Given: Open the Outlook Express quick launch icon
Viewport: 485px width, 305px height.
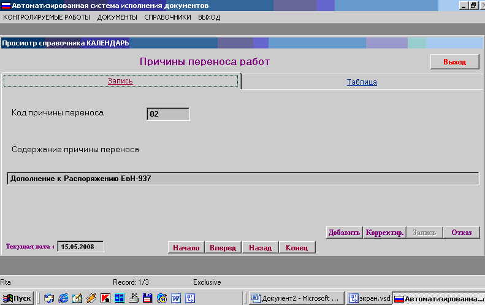Looking at the screenshot, I should coord(49,298).
